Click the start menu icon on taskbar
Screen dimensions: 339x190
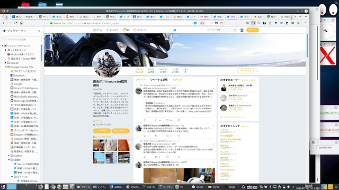pos(3,187)
